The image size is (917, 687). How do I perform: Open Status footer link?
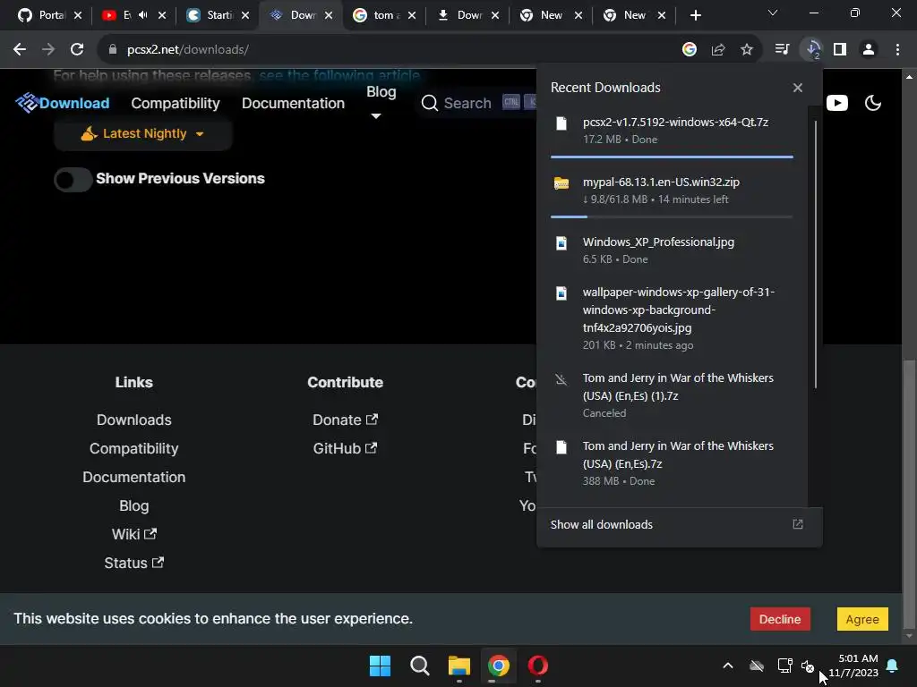134,564
